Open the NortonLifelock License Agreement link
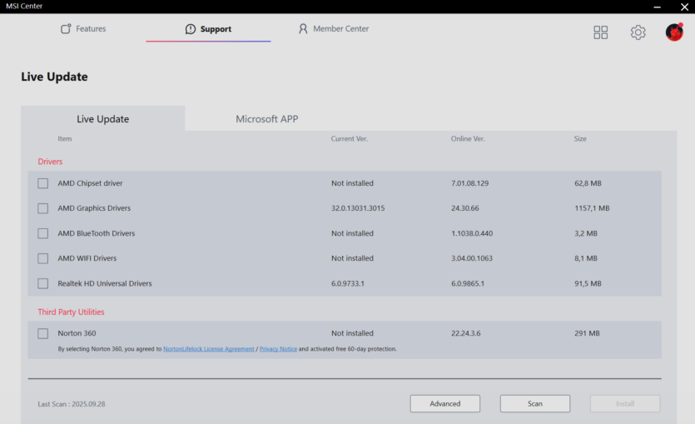The height and width of the screenshot is (424, 695). 209,349
